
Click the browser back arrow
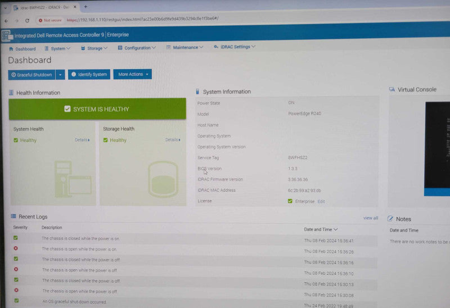click(x=6, y=21)
